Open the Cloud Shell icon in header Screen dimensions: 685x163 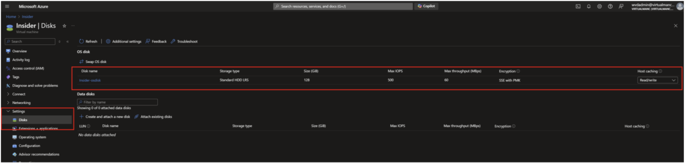tap(578, 6)
